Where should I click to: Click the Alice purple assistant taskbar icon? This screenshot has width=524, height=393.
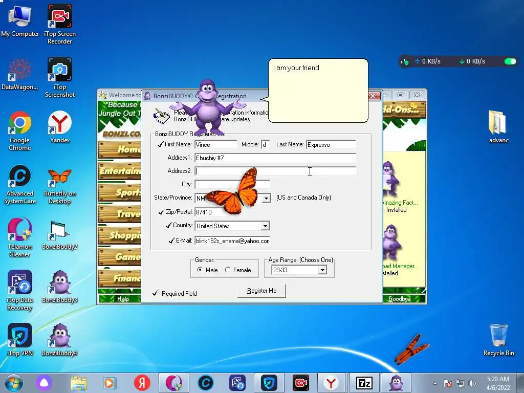pos(44,383)
